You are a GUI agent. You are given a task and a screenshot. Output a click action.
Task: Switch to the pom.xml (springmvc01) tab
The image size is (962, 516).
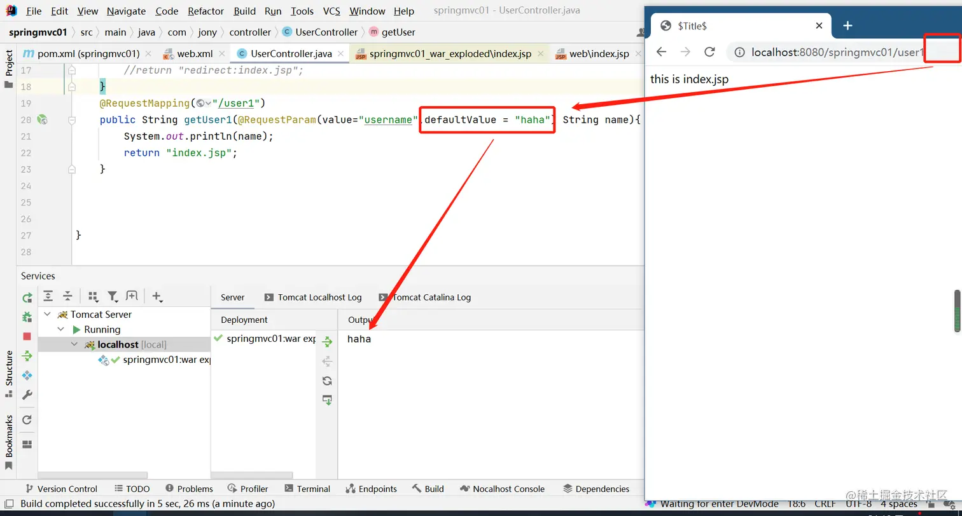88,54
